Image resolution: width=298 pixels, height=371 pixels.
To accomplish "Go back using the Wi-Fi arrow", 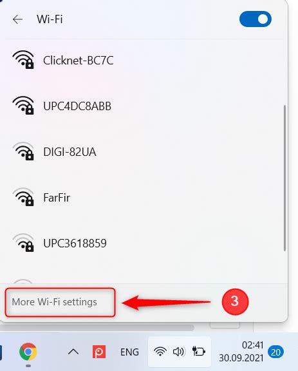I will (x=17, y=19).
